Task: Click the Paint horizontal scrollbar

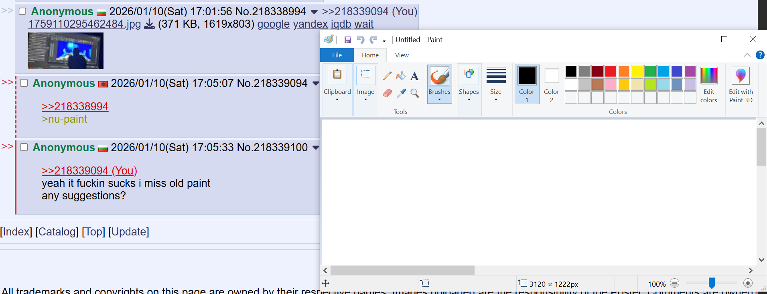Action: (x=402, y=270)
